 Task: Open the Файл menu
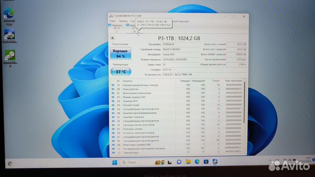coord(112,21)
